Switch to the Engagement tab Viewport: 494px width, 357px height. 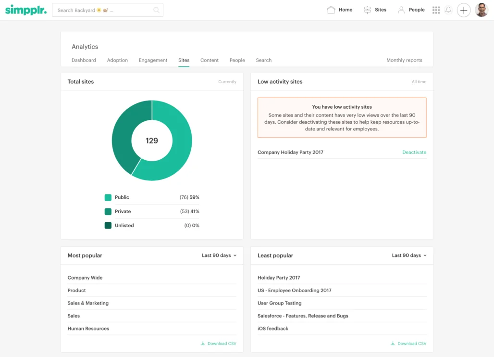pos(153,60)
